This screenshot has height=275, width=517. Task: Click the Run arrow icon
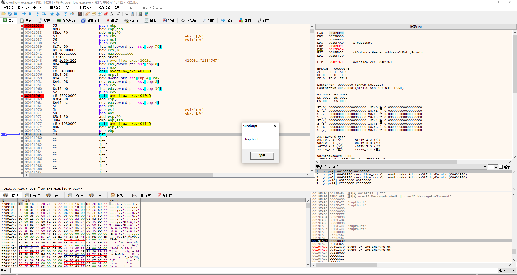(x=24, y=14)
